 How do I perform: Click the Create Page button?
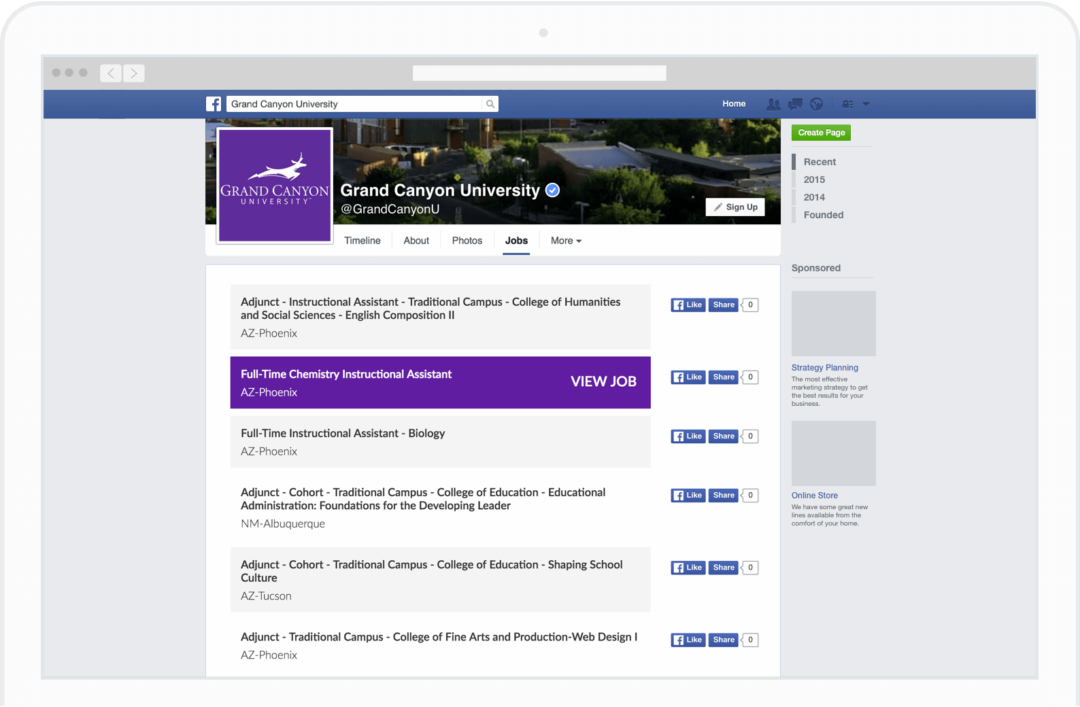[x=821, y=133]
